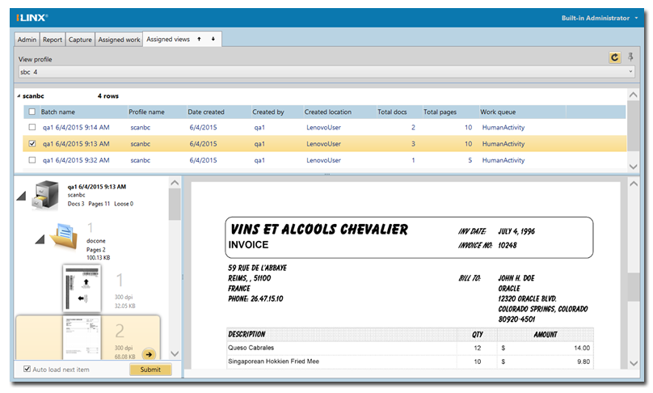Collapse the scanbc group rows
653x393 pixels.
[19, 95]
